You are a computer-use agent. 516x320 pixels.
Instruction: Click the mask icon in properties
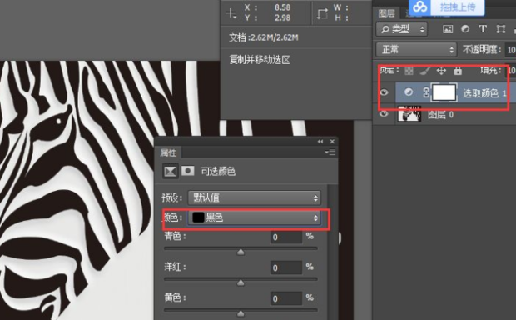point(188,171)
